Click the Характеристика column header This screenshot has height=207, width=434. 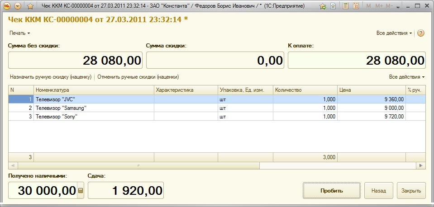[186, 90]
